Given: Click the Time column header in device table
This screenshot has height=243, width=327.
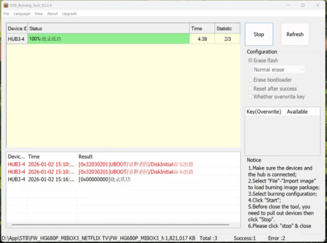Looking at the screenshot, I should coord(202,29).
